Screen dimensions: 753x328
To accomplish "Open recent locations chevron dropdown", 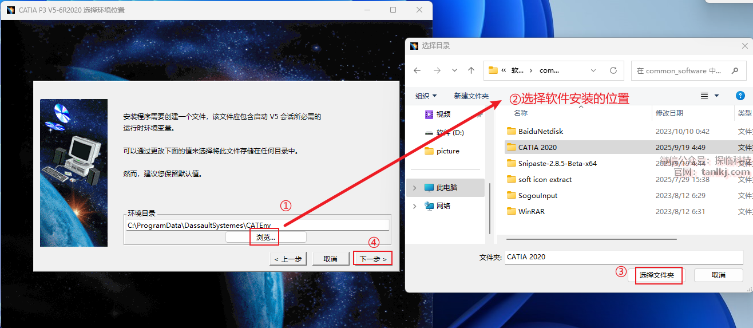I will pyautogui.click(x=454, y=70).
